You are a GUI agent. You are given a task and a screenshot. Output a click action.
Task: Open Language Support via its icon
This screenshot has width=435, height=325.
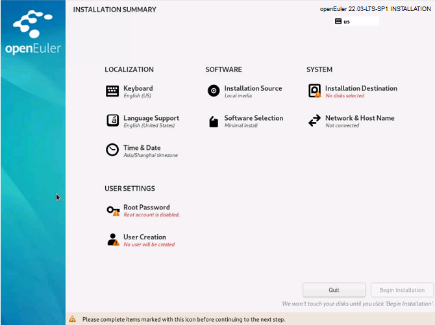point(112,121)
